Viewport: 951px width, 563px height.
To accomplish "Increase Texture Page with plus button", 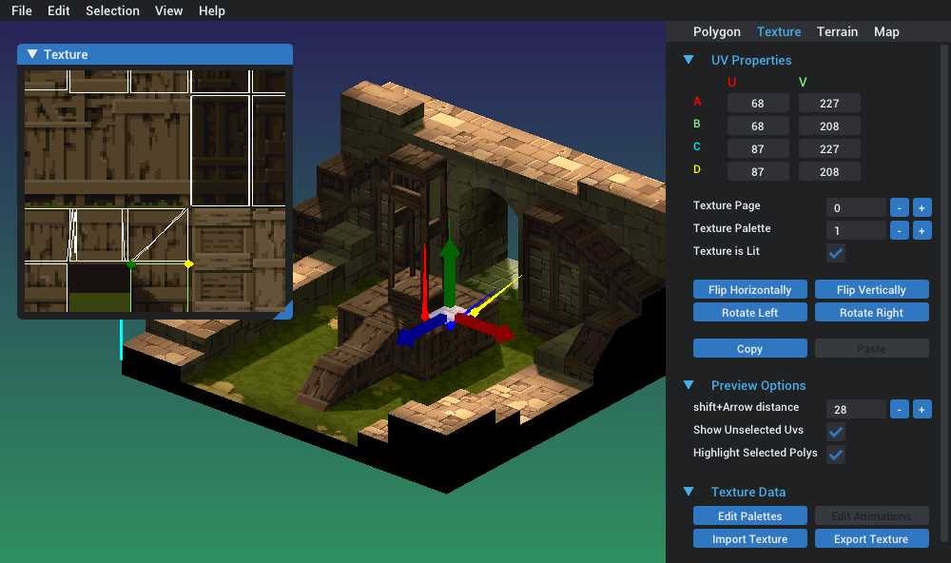I will point(922,207).
